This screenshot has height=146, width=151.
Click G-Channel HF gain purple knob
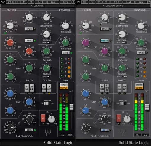86,43
